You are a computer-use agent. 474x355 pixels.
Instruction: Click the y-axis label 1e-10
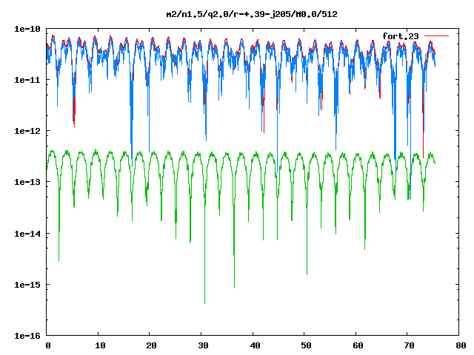tap(27, 29)
